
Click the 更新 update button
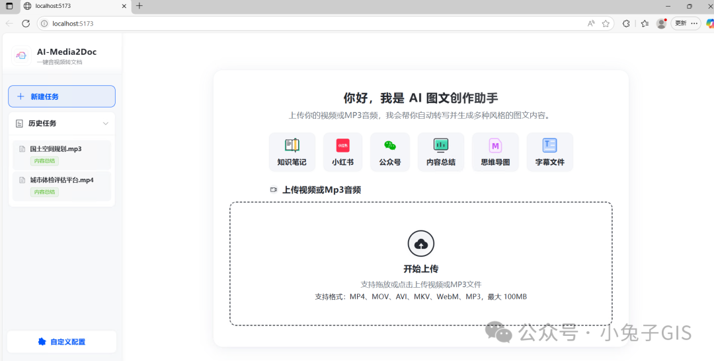[x=680, y=23]
